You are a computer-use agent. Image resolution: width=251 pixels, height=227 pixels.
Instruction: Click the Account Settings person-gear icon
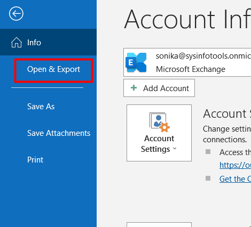pos(160,122)
